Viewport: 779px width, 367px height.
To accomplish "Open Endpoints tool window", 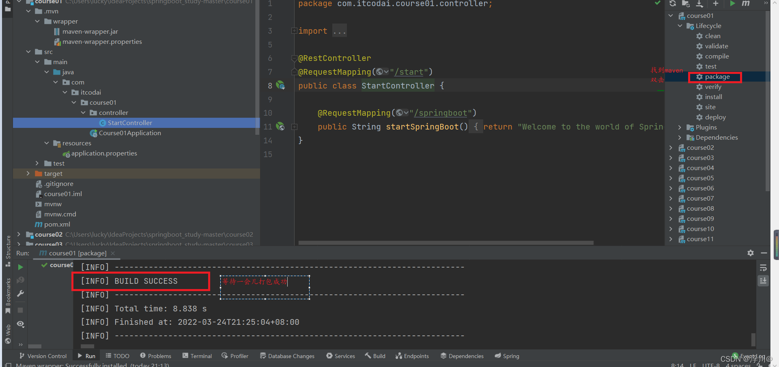I will 412,356.
